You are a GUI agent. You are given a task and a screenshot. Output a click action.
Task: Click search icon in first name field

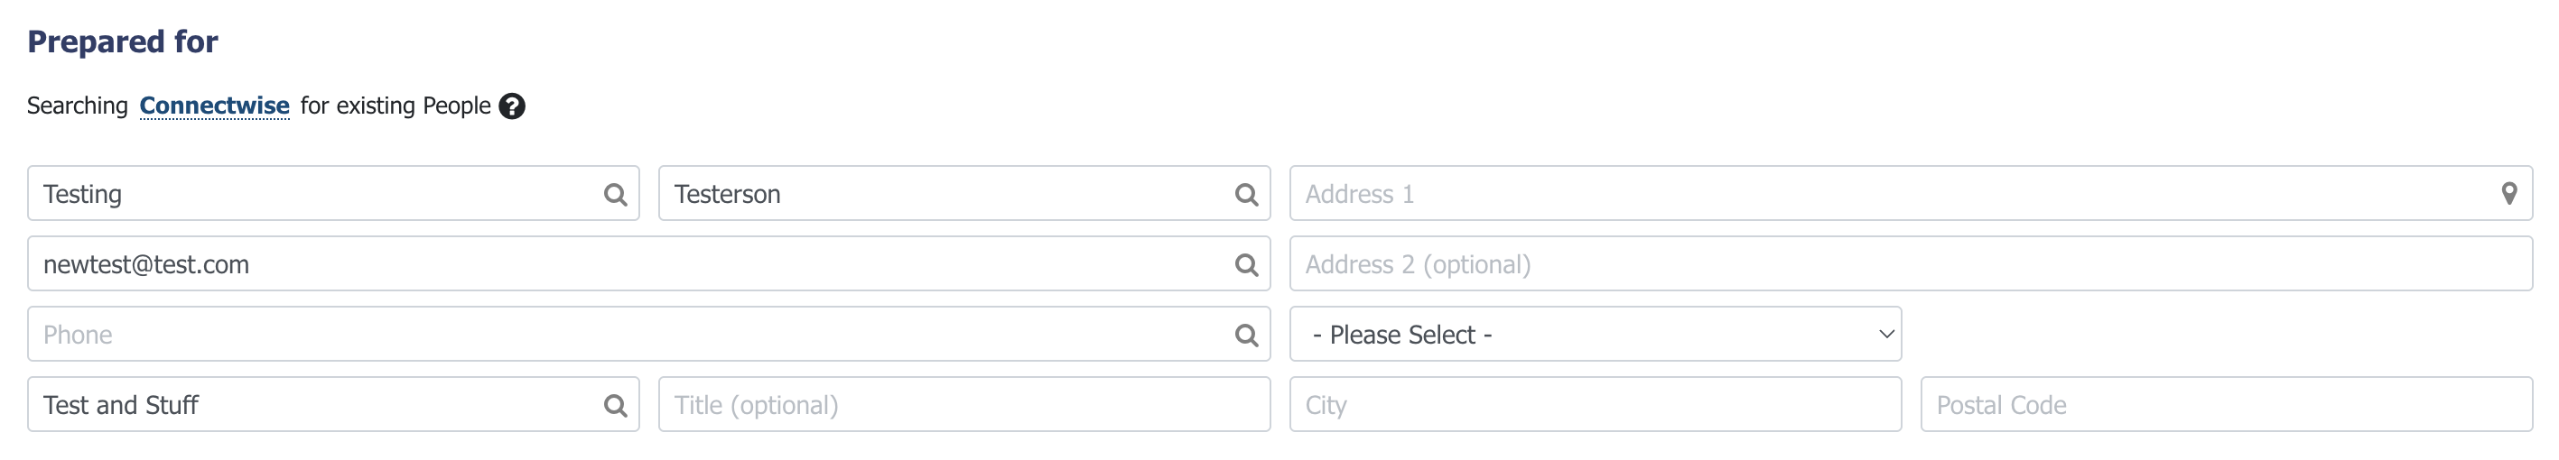[x=615, y=194]
